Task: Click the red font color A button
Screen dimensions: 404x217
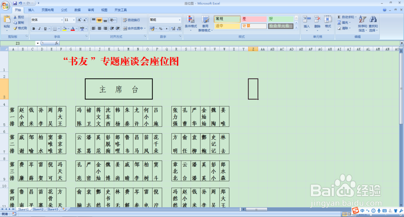Action: (73, 29)
